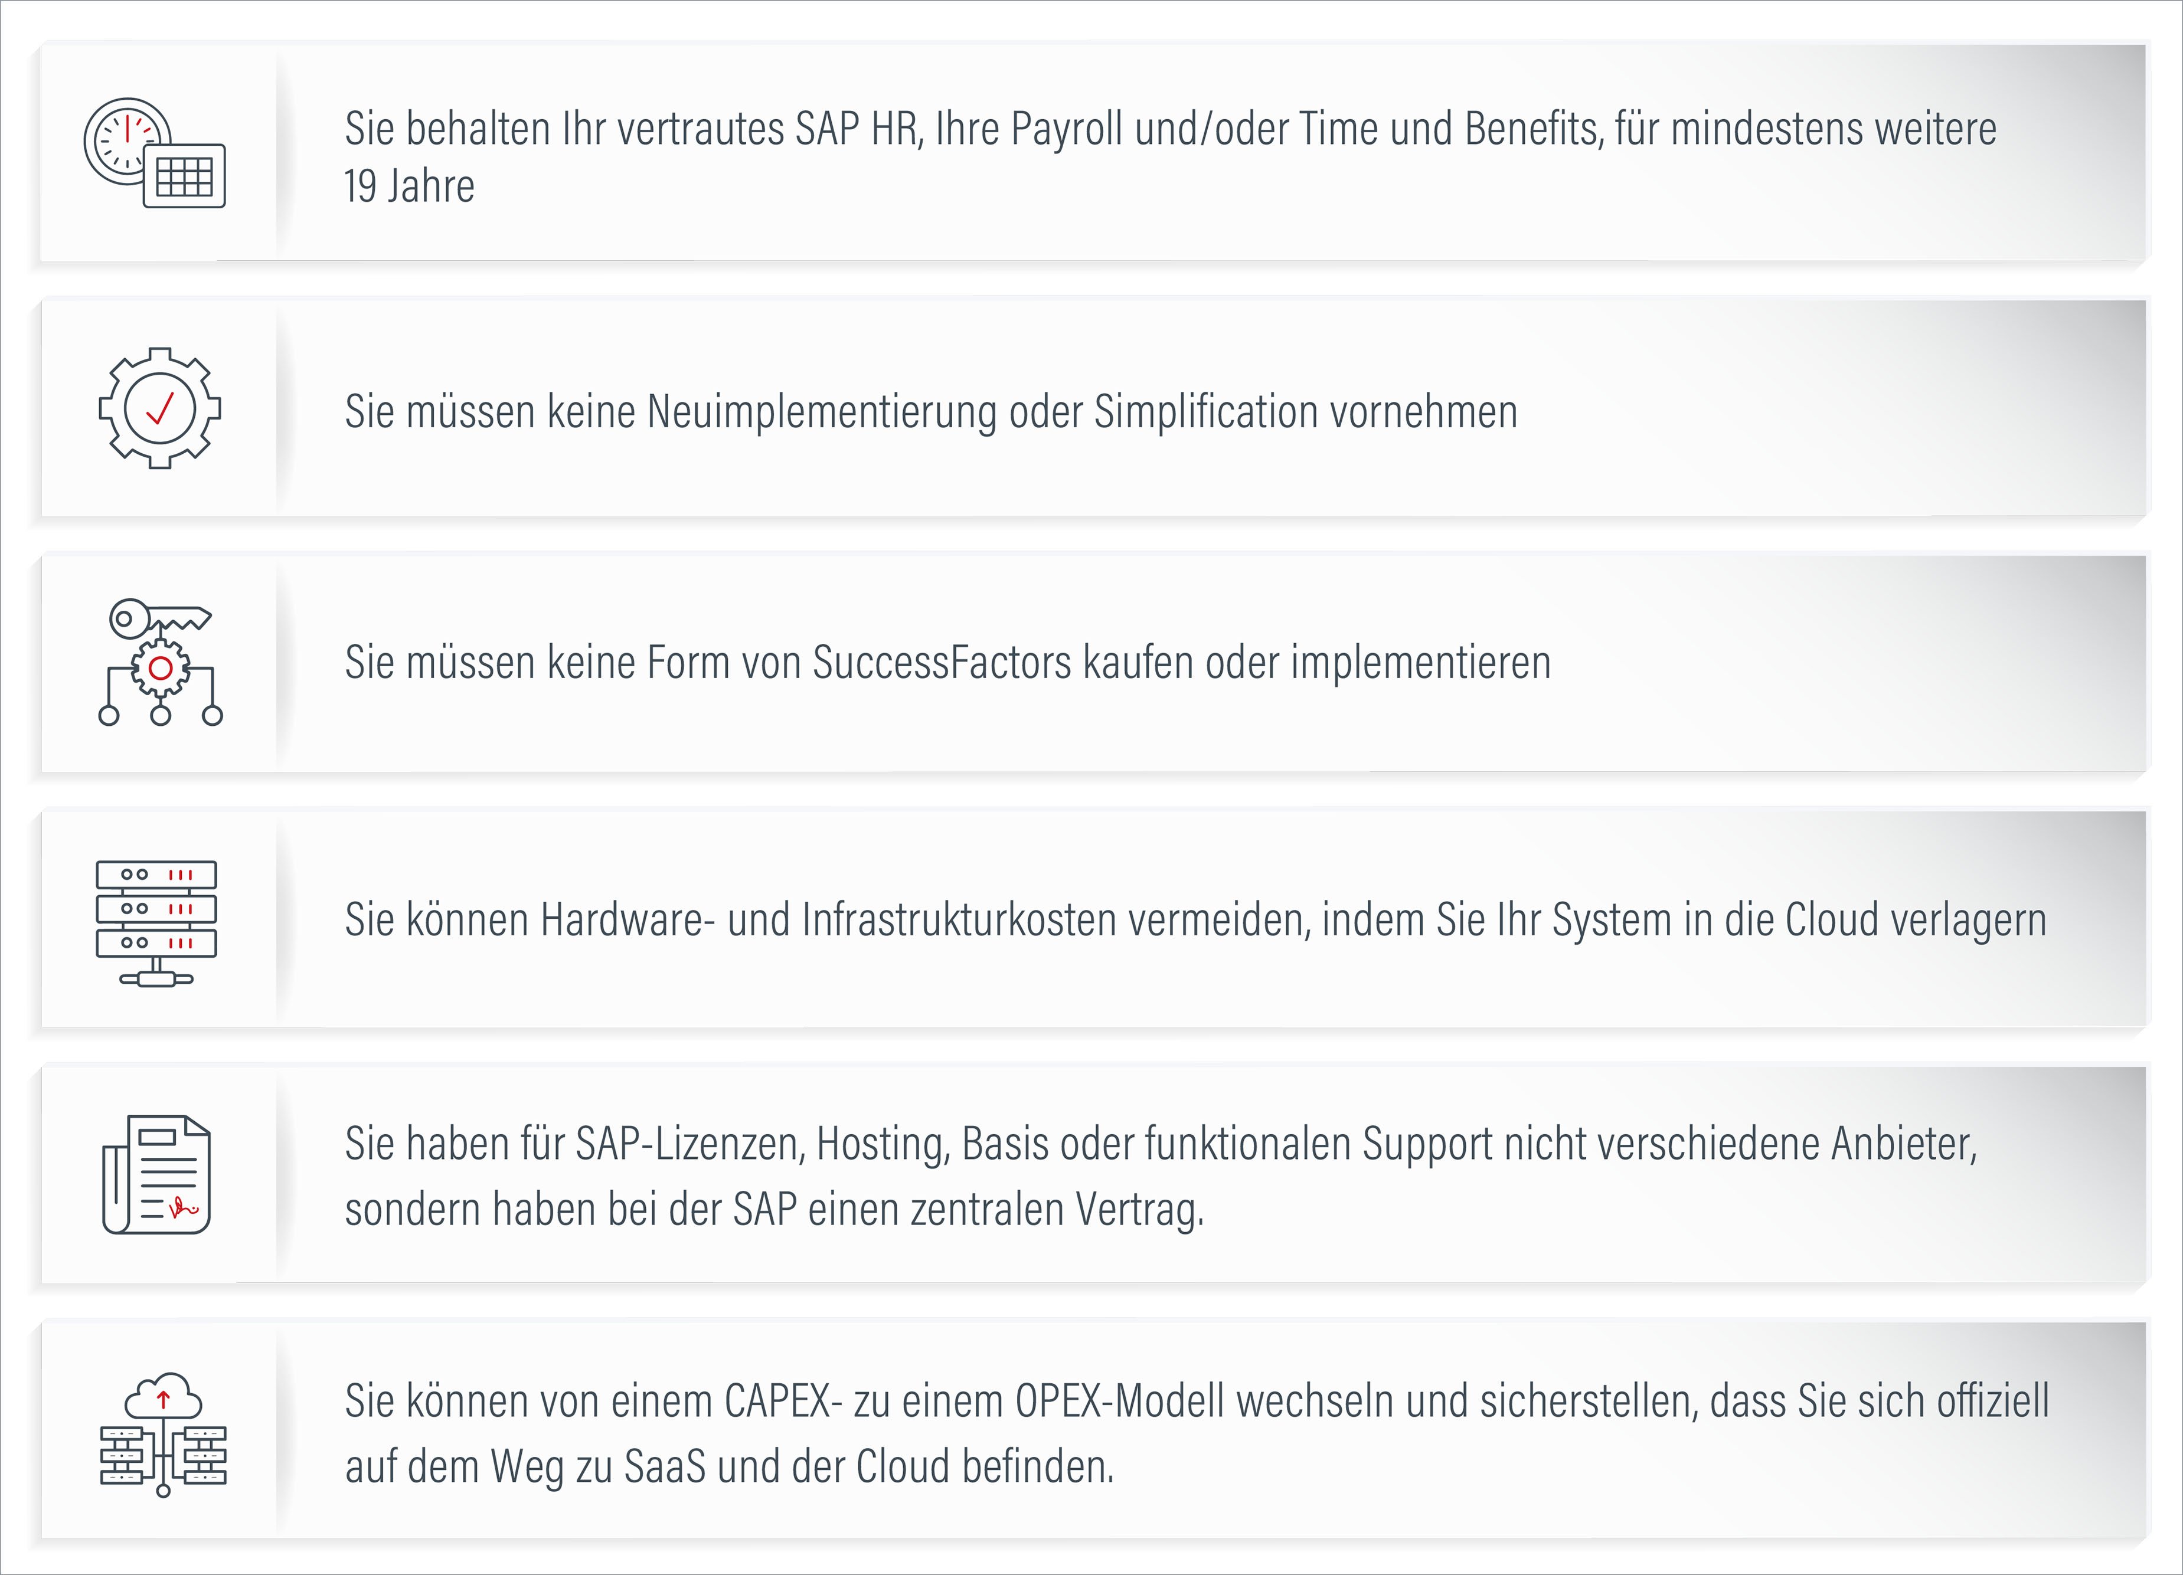Click the 'SaaS und der Cloud' line
Viewport: 2183px width, 1575px height.
(x=728, y=1467)
